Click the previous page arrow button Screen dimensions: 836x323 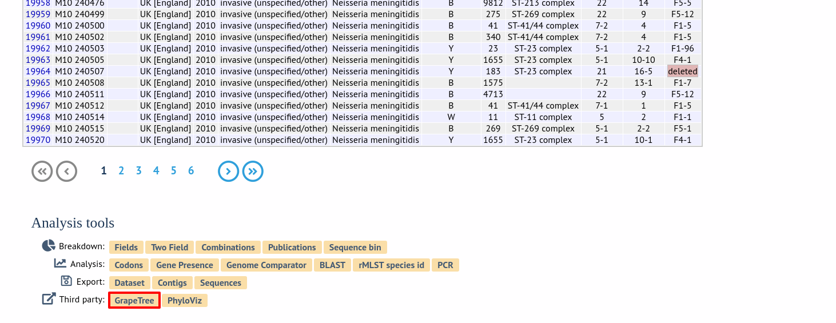click(66, 171)
